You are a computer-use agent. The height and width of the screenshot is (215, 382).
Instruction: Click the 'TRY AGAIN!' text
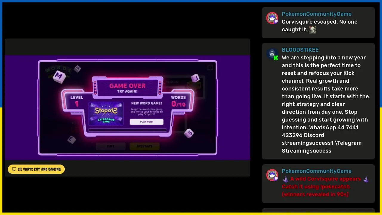tap(127, 91)
